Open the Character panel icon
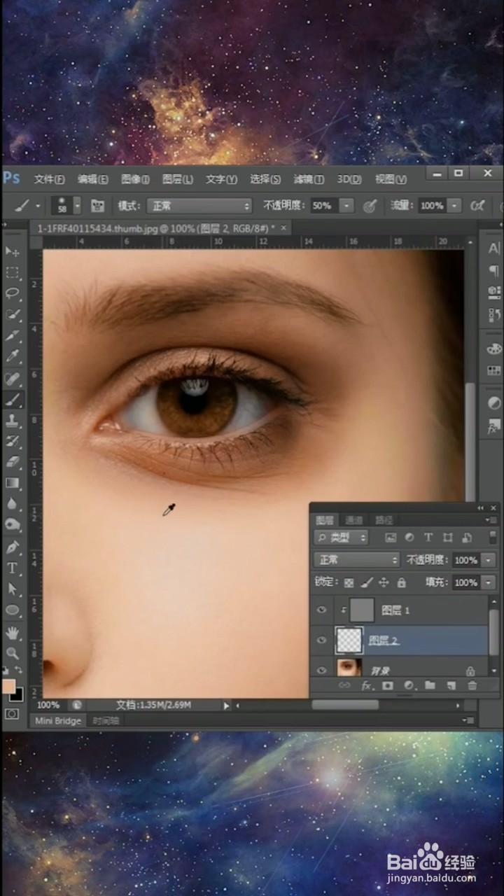Viewport: 504px width, 896px height. pyautogui.click(x=494, y=248)
